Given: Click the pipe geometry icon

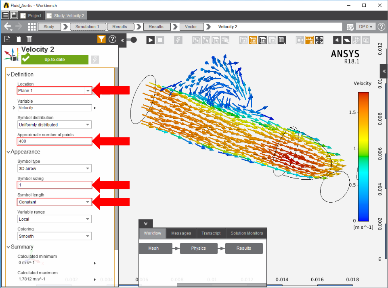Looking at the screenshot, I should 357,40.
